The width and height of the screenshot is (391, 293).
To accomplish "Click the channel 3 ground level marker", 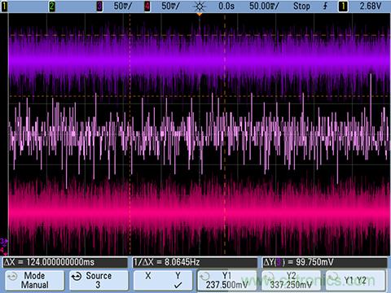I will coord(4,241).
